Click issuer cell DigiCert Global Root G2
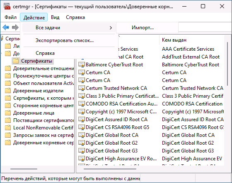The width and height of the screenshot is (232, 183). click(x=188, y=143)
